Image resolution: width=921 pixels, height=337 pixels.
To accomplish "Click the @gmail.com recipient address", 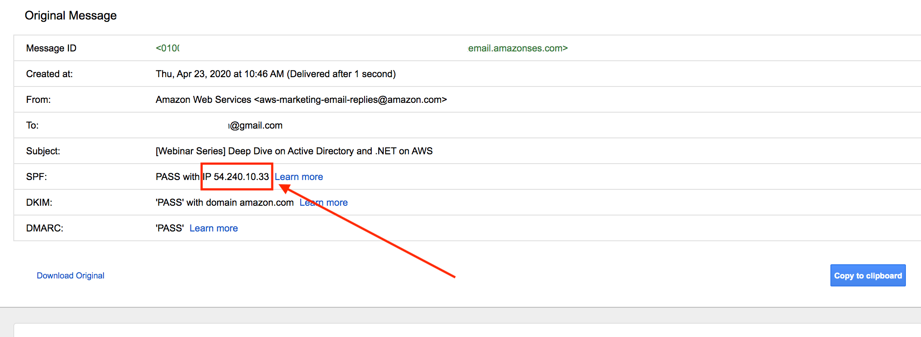I will [x=256, y=125].
